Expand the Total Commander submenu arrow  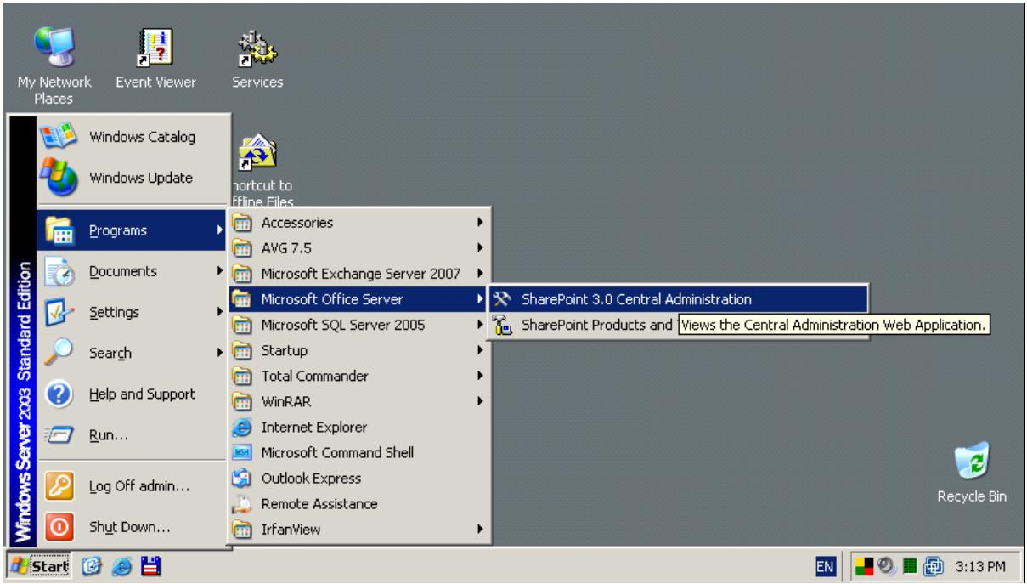[x=481, y=376]
